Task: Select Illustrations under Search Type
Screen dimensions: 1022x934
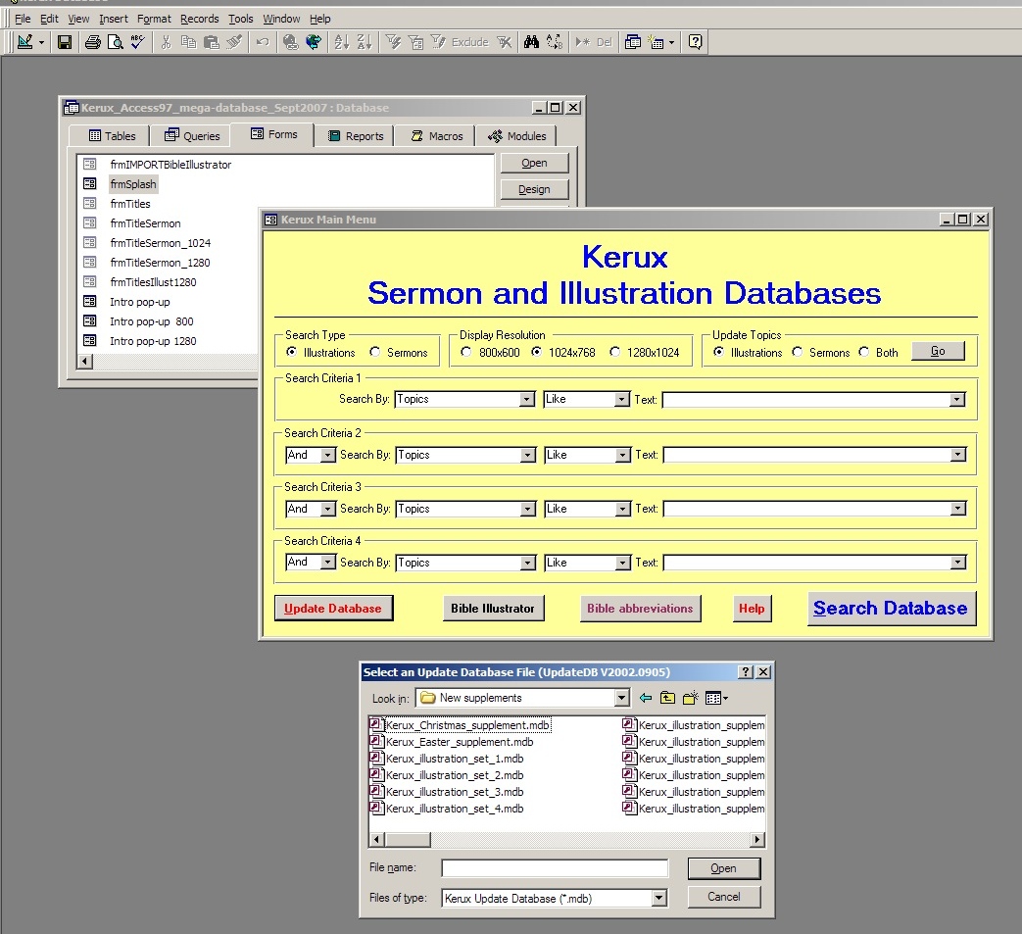Action: 291,352
